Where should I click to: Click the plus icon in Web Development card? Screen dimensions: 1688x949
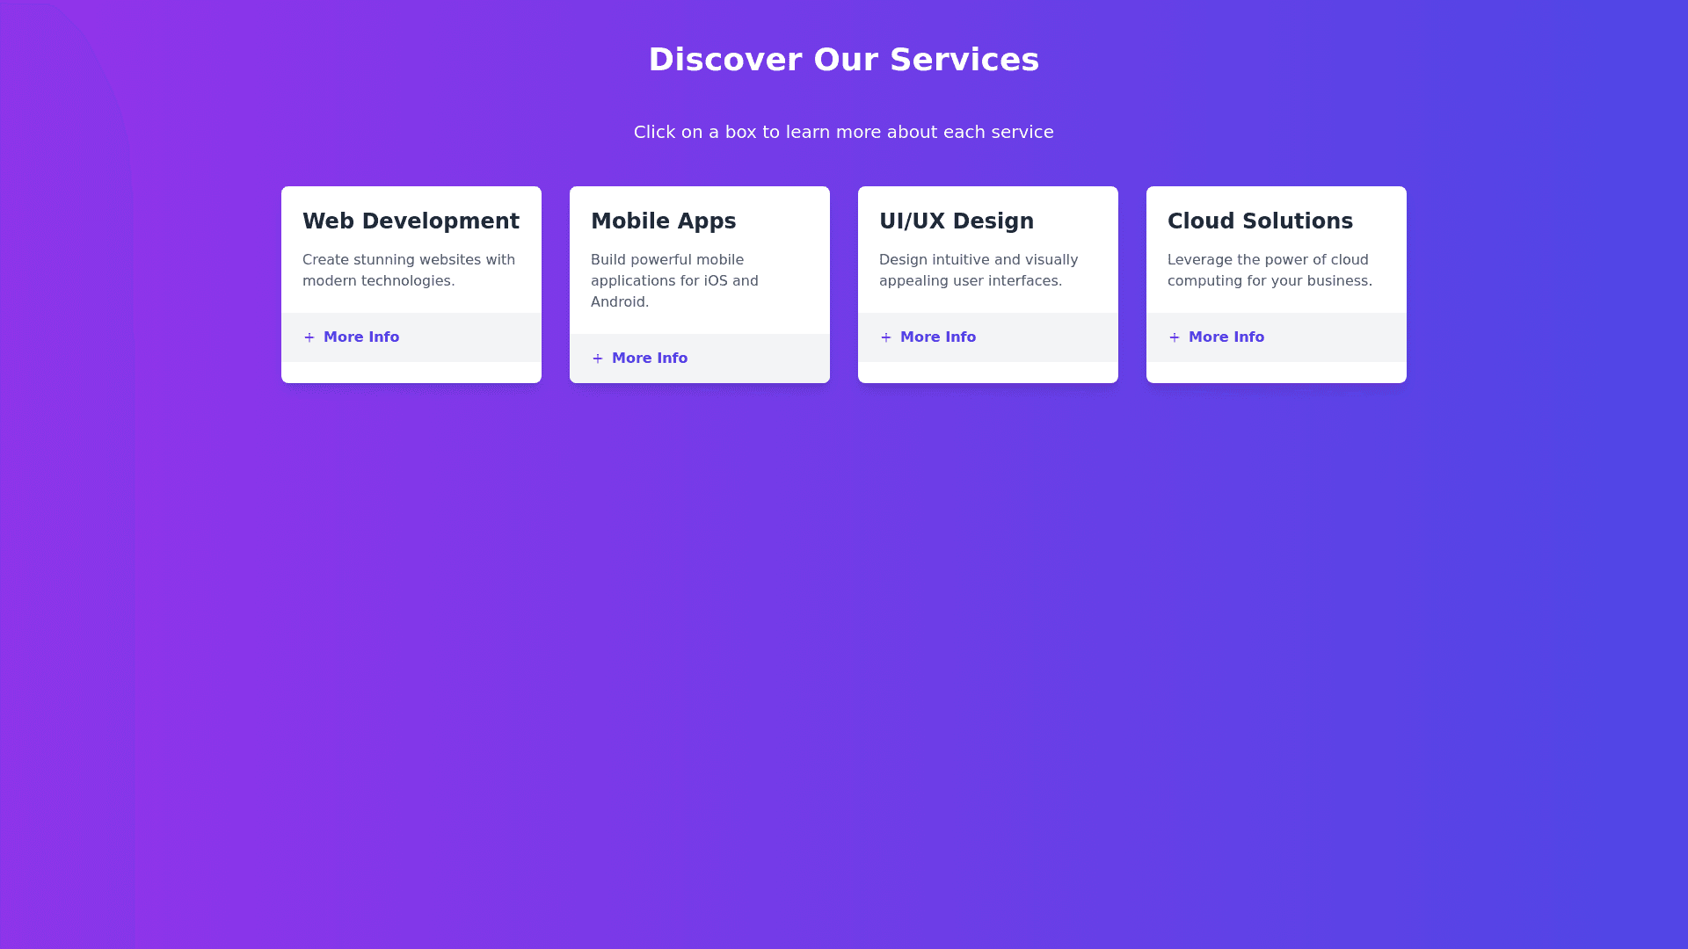click(x=309, y=337)
